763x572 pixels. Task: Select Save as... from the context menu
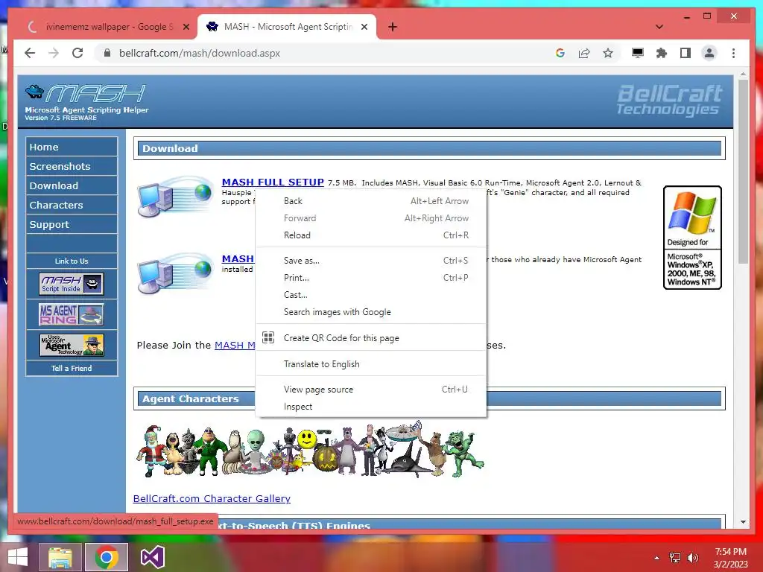click(x=371, y=261)
